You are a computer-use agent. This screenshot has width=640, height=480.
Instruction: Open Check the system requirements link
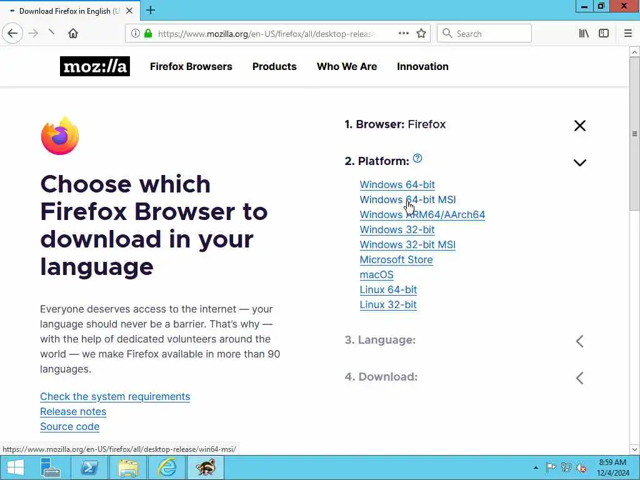[x=115, y=397]
